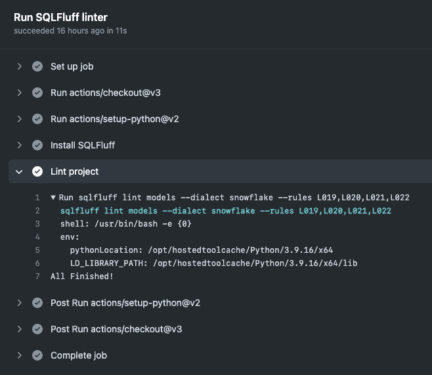The width and height of the screenshot is (432, 375).
Task: Click the Install SQLFluff success checkmark icon
Action: [x=37, y=145]
